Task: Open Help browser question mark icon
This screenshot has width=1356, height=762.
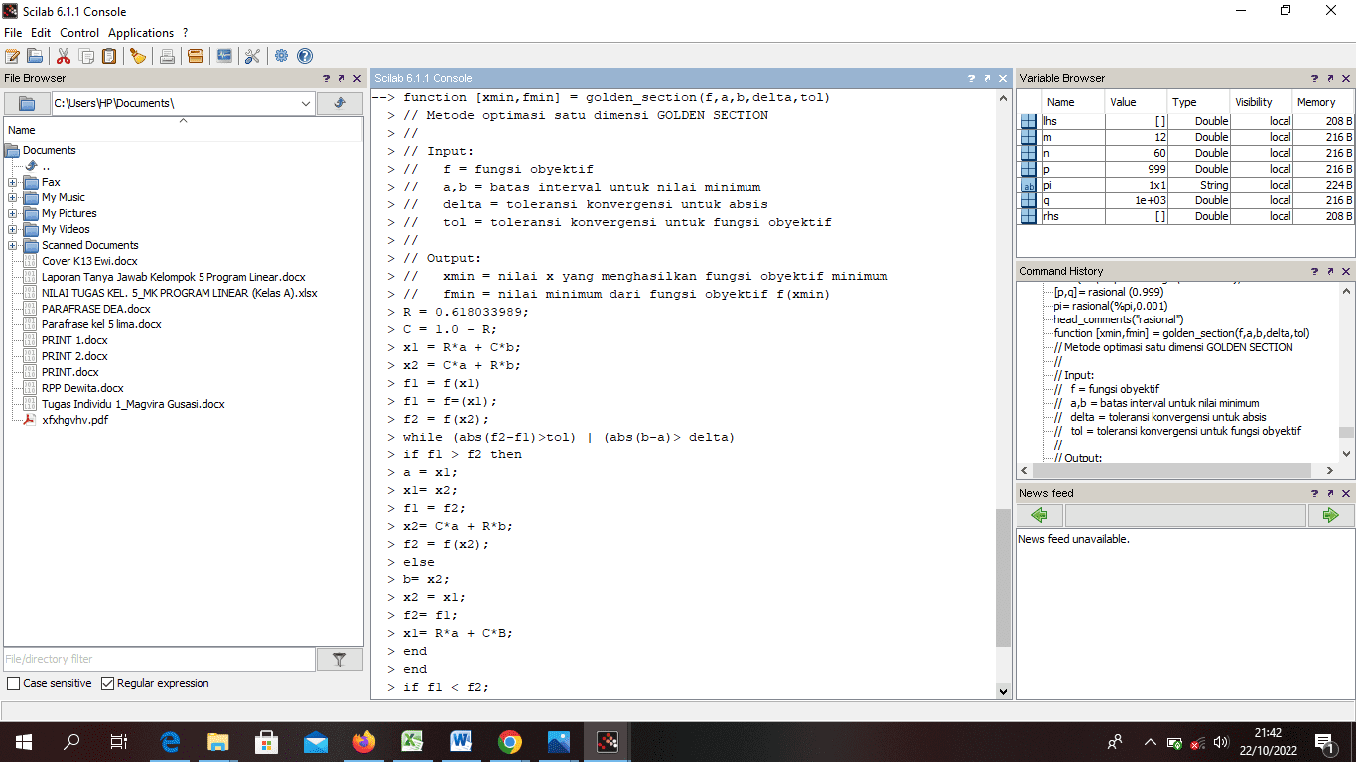Action: pos(305,56)
